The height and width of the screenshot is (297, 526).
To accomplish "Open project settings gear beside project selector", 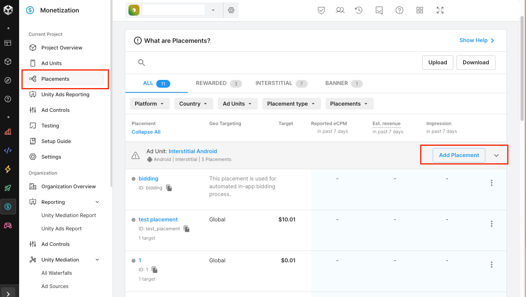I will tap(231, 10).
